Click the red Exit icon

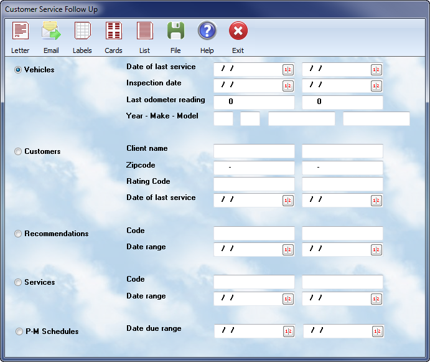[x=238, y=31]
